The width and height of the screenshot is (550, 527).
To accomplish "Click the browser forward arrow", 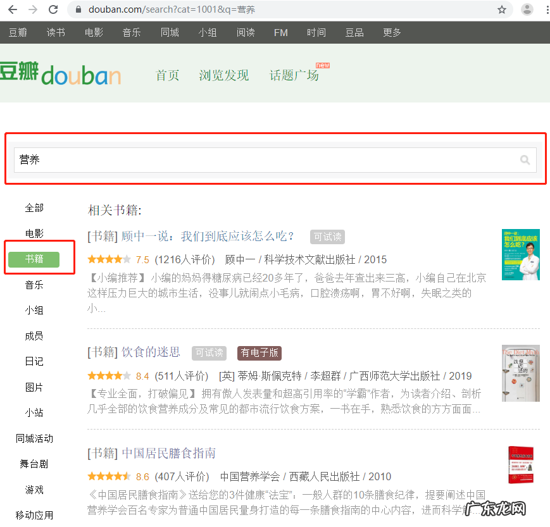I will (x=33, y=9).
